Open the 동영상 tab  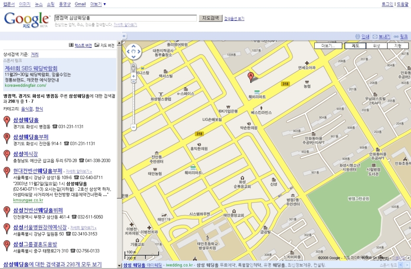click(x=65, y=4)
